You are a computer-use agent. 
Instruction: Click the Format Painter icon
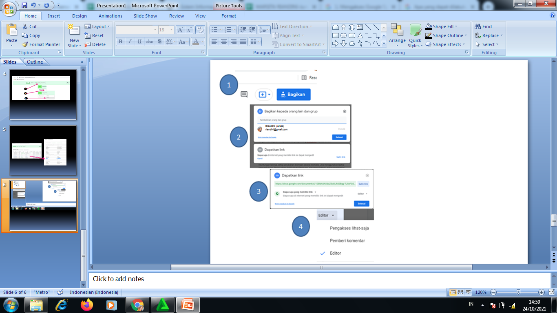25,44
